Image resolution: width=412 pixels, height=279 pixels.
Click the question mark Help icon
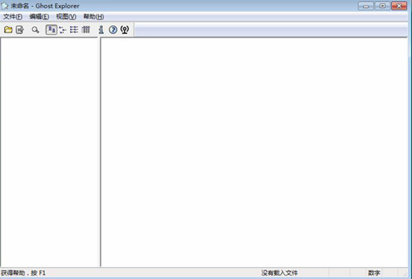pyautogui.click(x=113, y=30)
